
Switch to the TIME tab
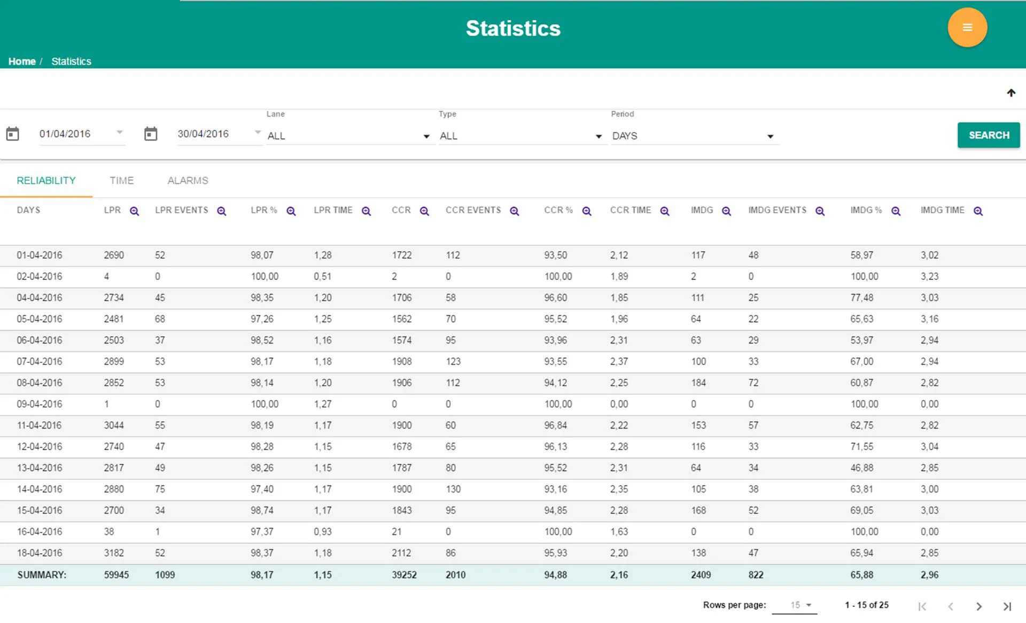121,181
